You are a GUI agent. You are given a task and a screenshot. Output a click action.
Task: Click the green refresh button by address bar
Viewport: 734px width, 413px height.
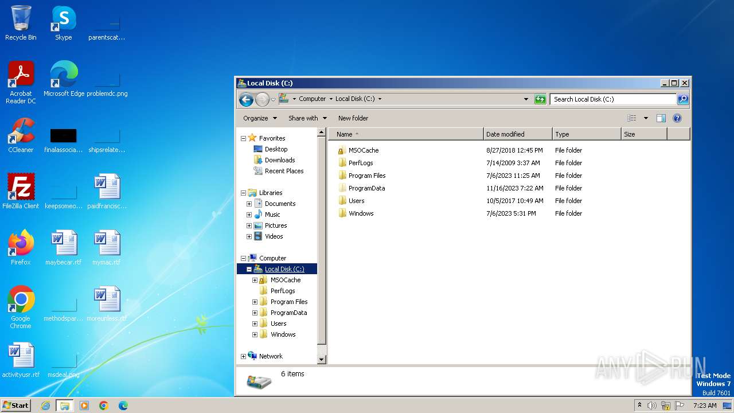pyautogui.click(x=540, y=99)
